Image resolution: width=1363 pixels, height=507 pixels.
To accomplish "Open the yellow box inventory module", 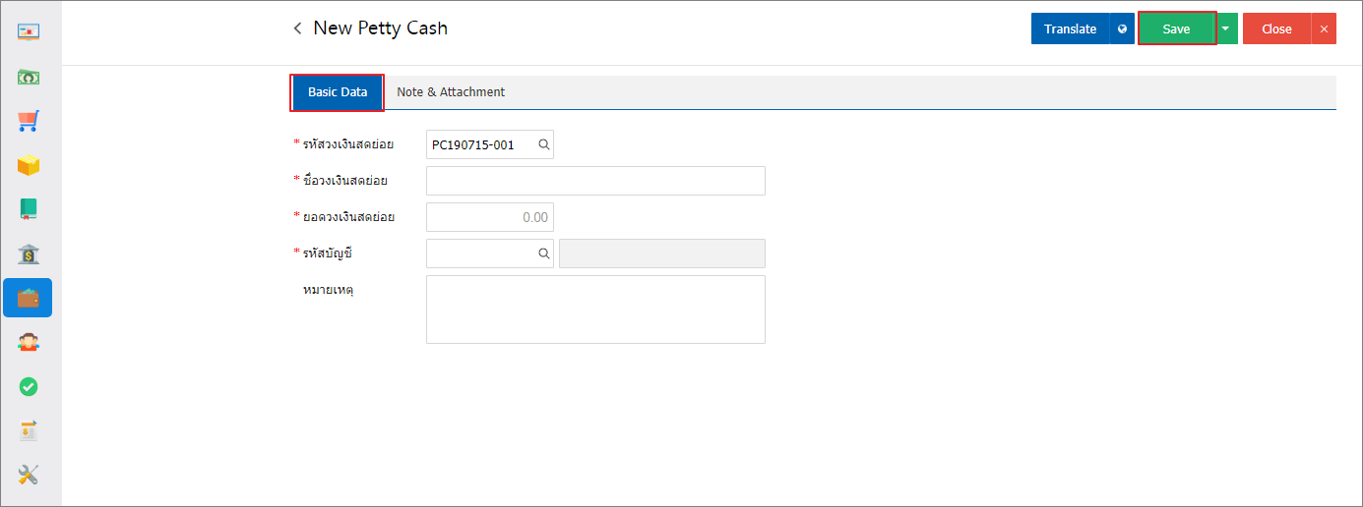I will (28, 165).
